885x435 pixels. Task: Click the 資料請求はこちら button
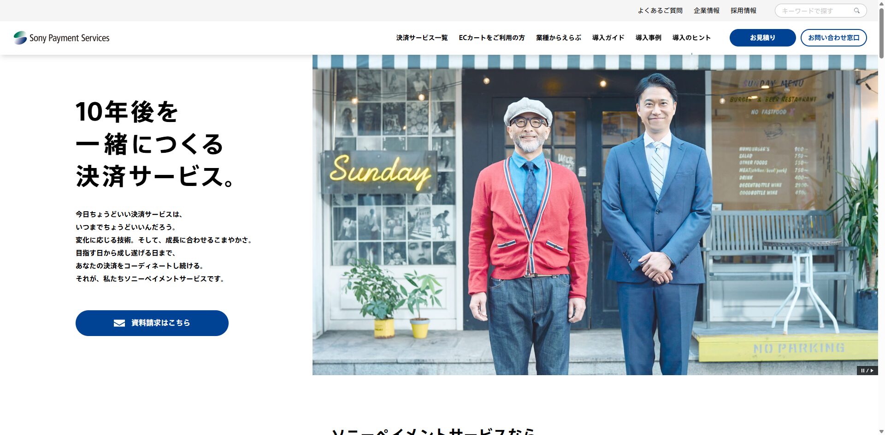coord(152,323)
